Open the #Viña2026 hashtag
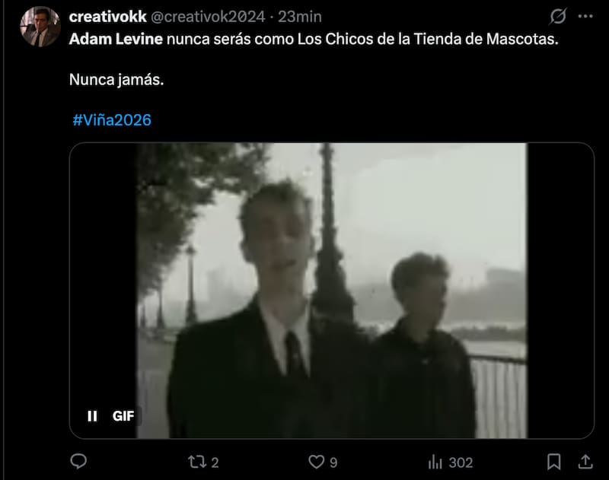Viewport: 609px width, 480px height. [112, 120]
